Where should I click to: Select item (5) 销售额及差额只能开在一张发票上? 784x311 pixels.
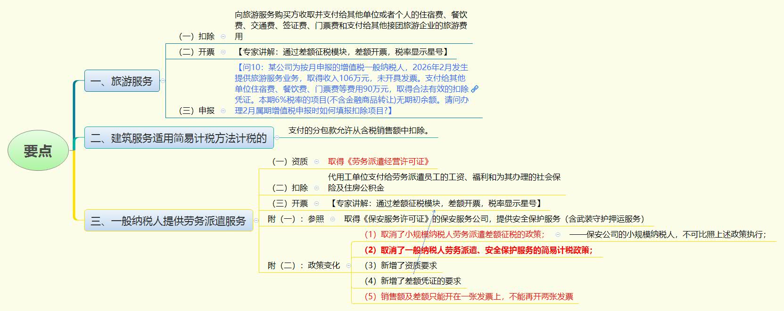coord(469,296)
